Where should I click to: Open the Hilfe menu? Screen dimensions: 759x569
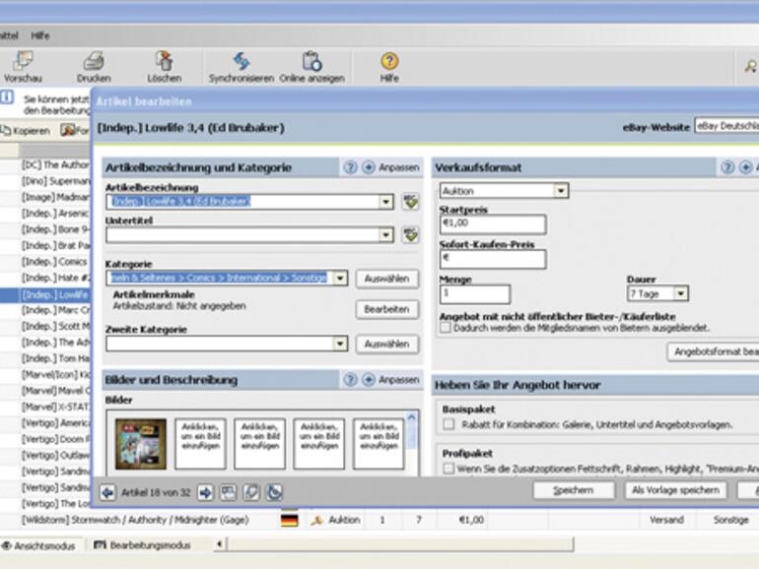point(40,35)
